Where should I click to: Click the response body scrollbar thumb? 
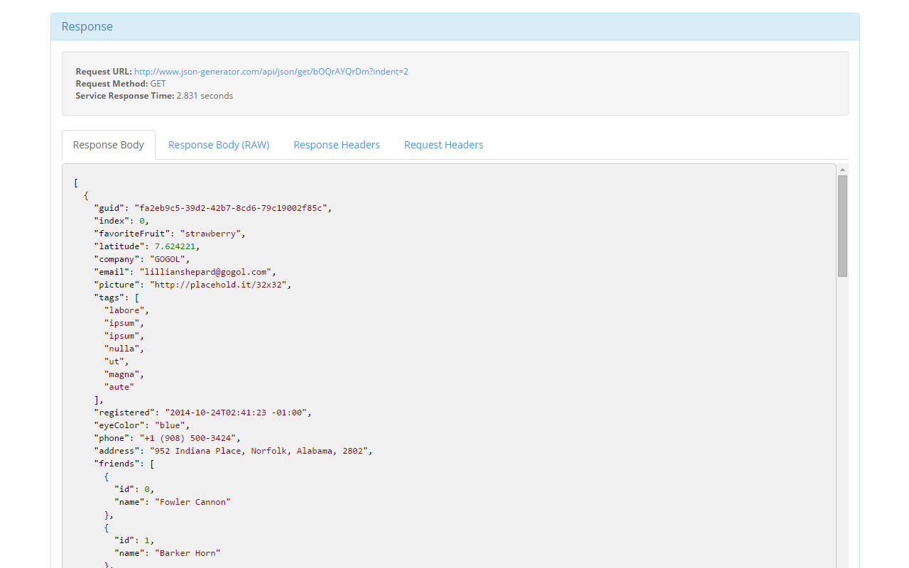coord(842,226)
